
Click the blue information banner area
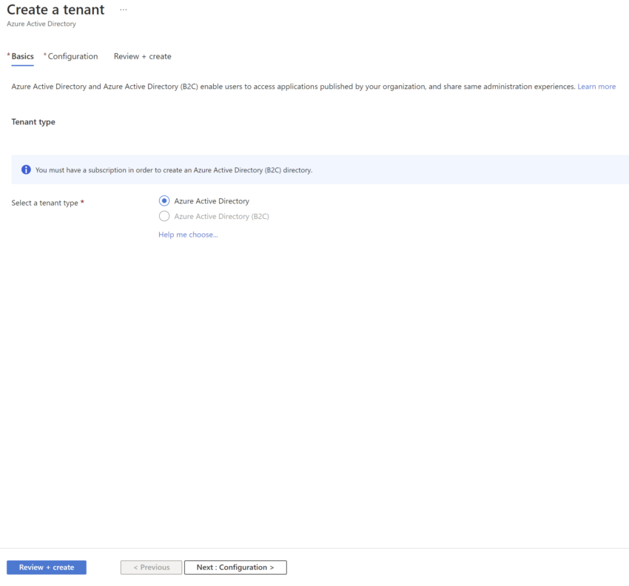point(318,169)
